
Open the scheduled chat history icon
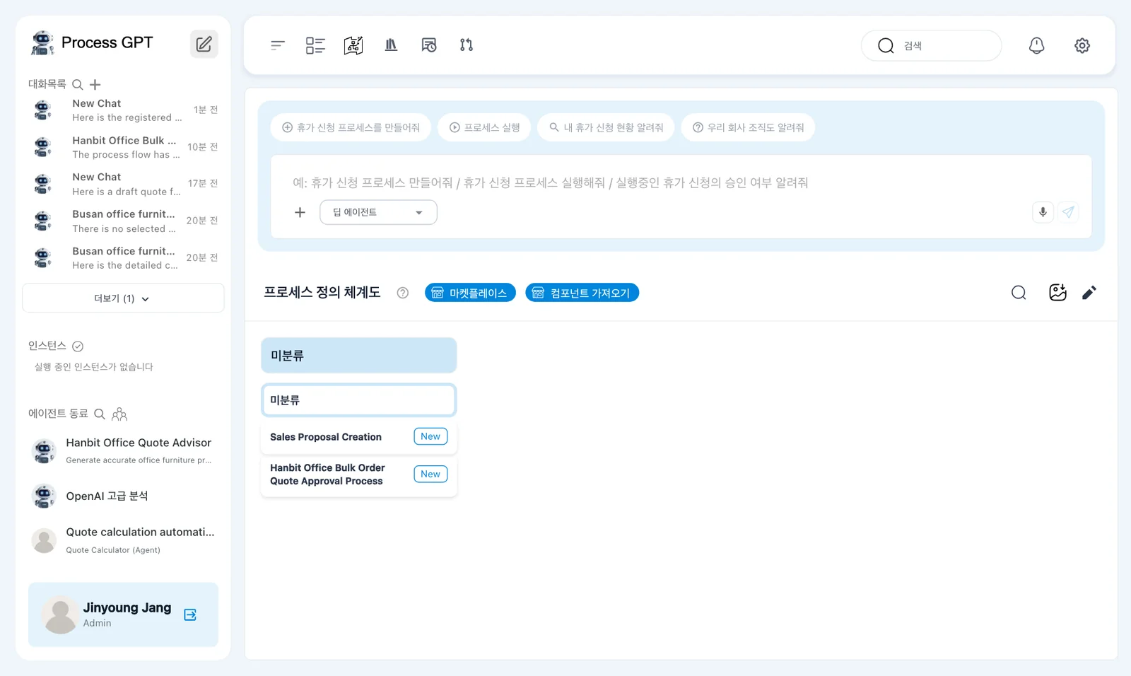tap(429, 45)
